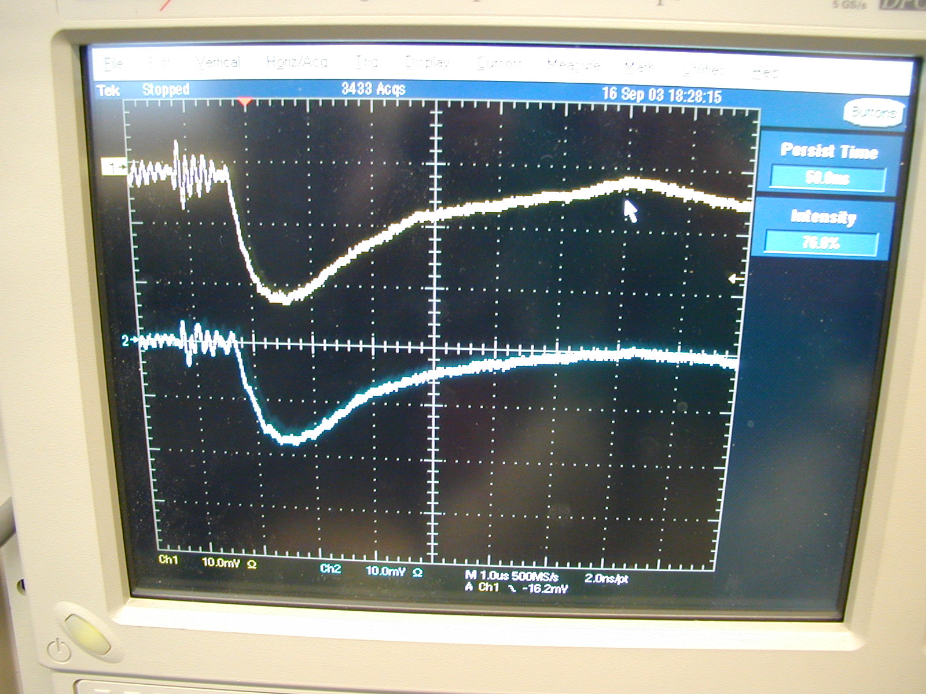Click the date and time readout
Image resolution: width=926 pixels, height=694 pixels.
click(x=662, y=95)
